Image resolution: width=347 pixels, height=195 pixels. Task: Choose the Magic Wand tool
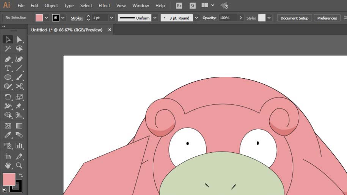point(8,49)
